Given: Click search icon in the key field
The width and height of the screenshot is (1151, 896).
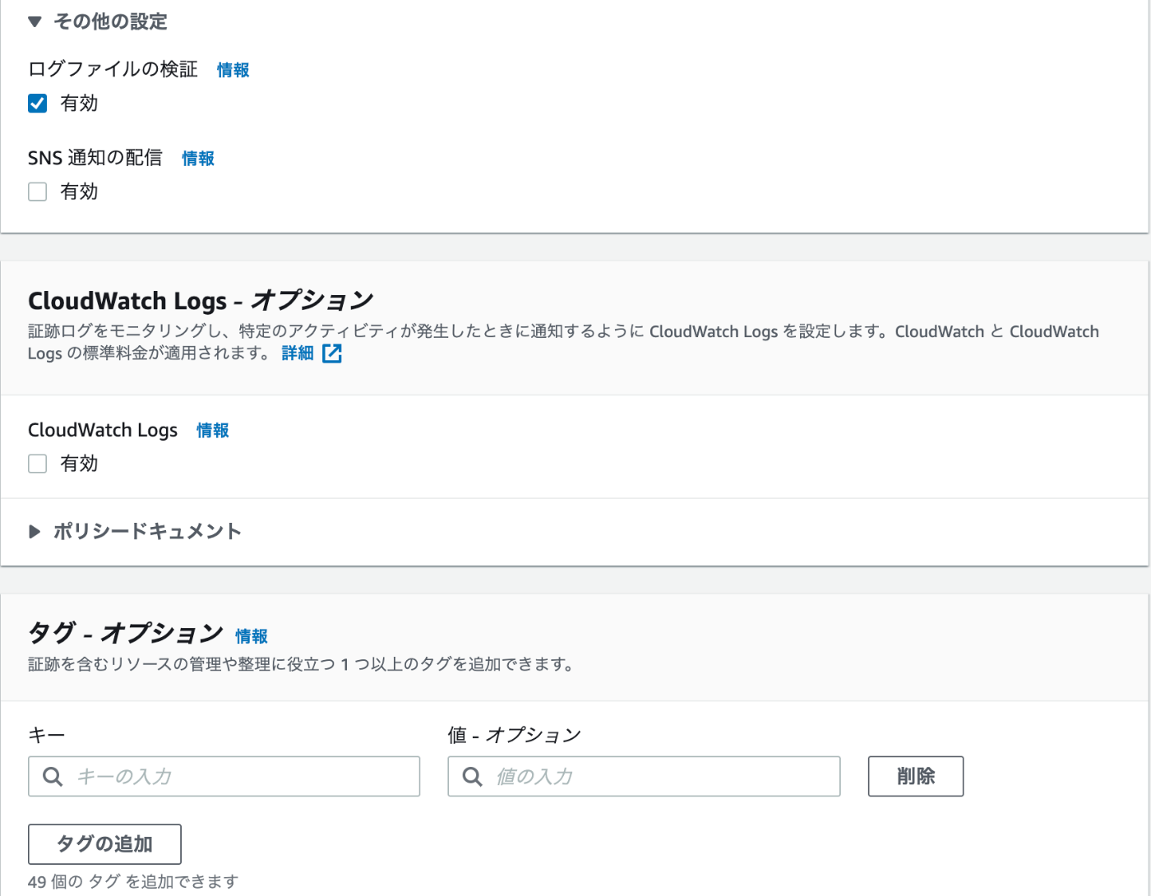Looking at the screenshot, I should [53, 777].
